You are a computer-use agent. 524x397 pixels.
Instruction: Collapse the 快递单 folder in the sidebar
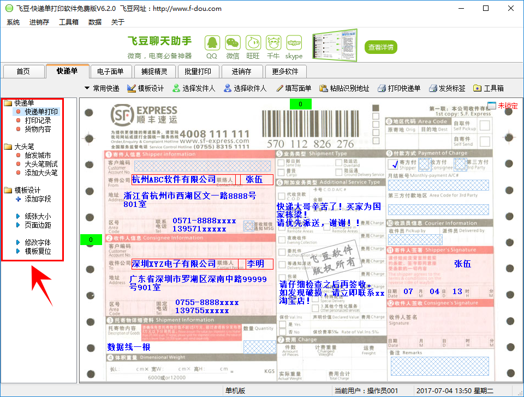(x=19, y=103)
